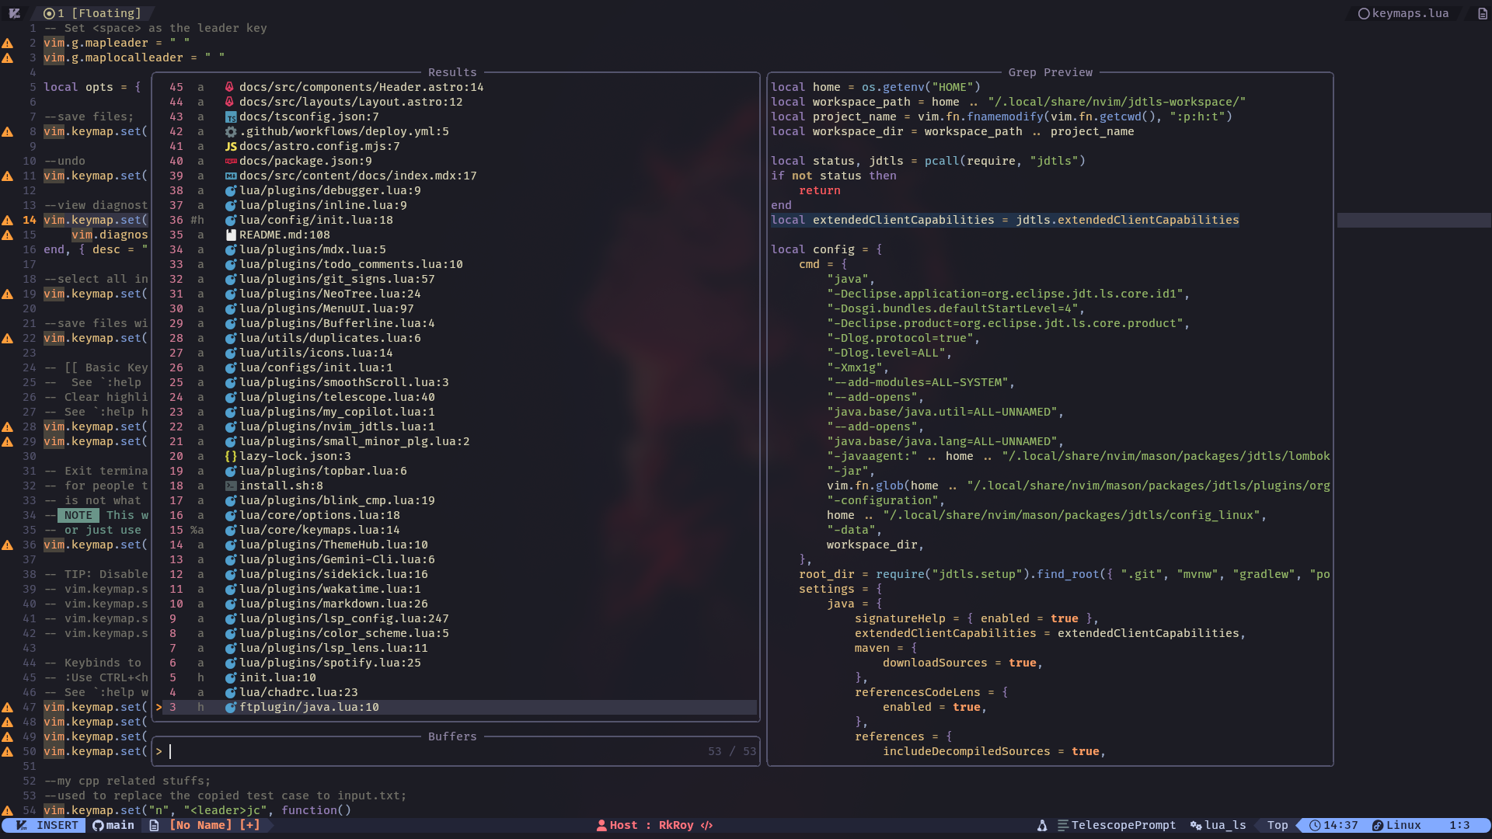Click the clock icon before 14:37

tap(1315, 826)
